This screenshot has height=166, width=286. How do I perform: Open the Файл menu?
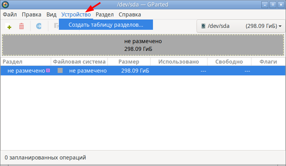point(10,15)
